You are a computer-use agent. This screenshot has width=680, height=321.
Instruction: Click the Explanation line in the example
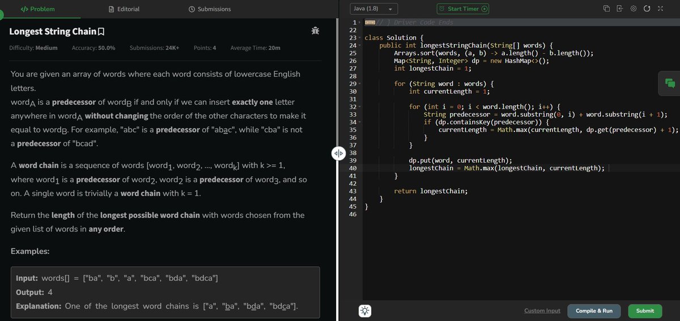click(158, 306)
